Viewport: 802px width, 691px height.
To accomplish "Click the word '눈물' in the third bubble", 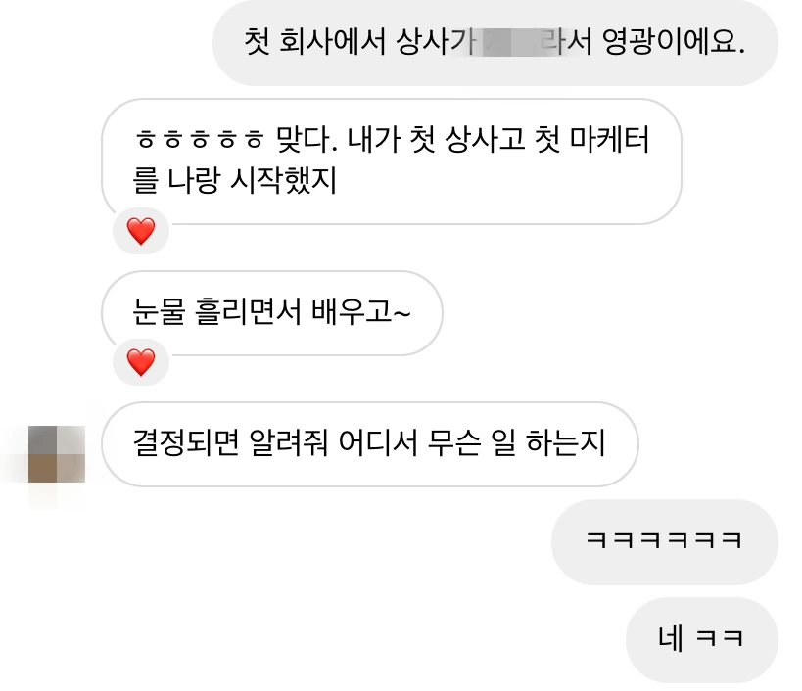I will 159,310.
